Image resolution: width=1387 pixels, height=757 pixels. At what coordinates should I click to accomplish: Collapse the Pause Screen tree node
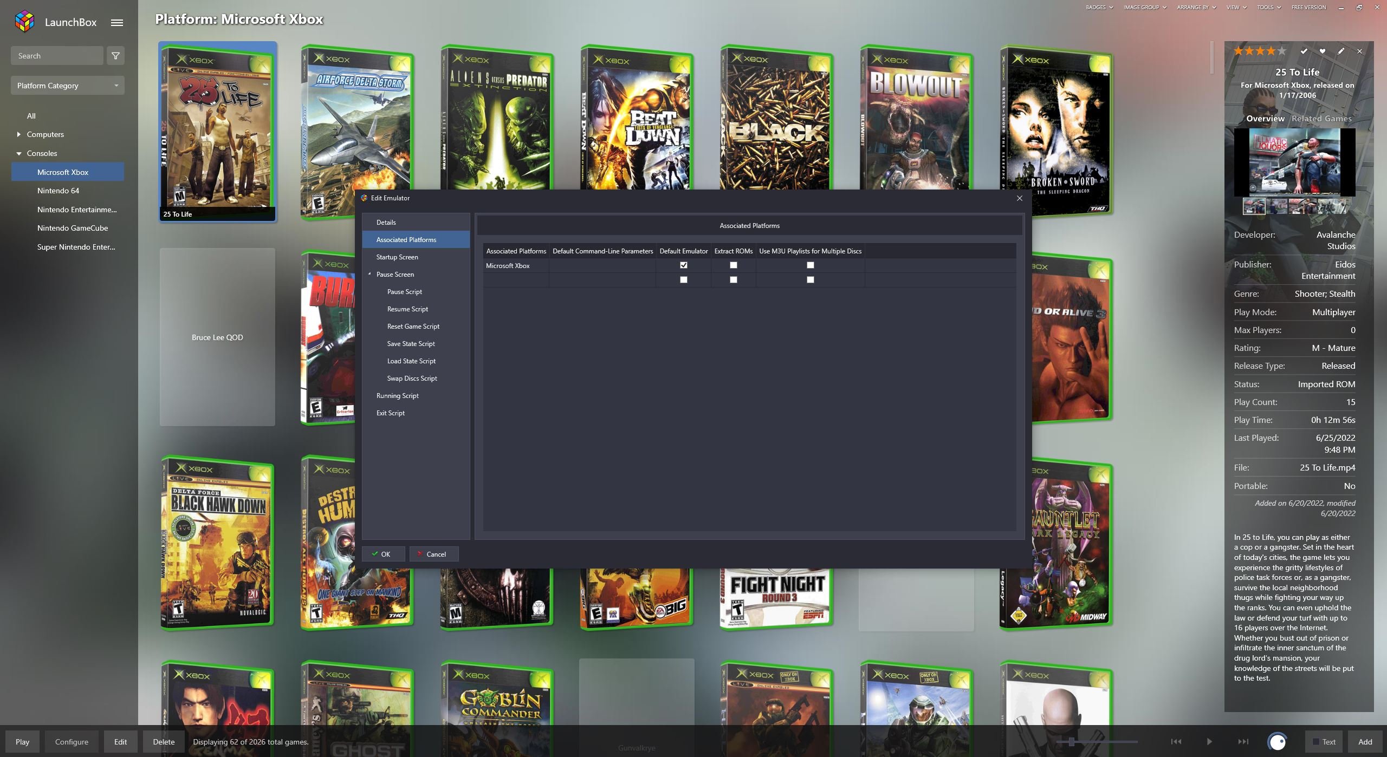370,274
